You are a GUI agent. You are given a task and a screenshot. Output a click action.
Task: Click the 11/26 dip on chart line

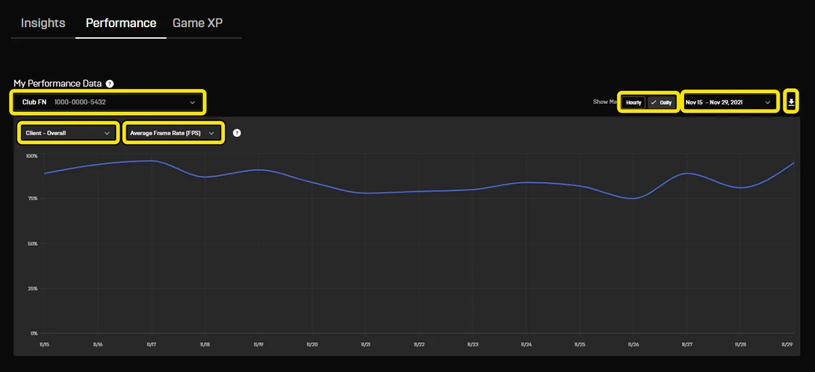pyautogui.click(x=633, y=198)
